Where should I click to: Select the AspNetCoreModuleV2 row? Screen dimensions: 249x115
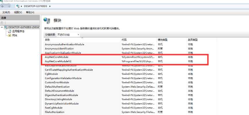(130, 61)
